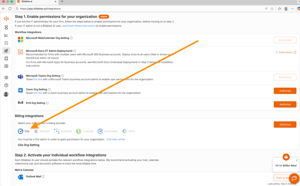Viewport: 300px width, 186px height.
Task: Click info icon next to Microsoft Teams Org Setting
Action: click(x=62, y=76)
